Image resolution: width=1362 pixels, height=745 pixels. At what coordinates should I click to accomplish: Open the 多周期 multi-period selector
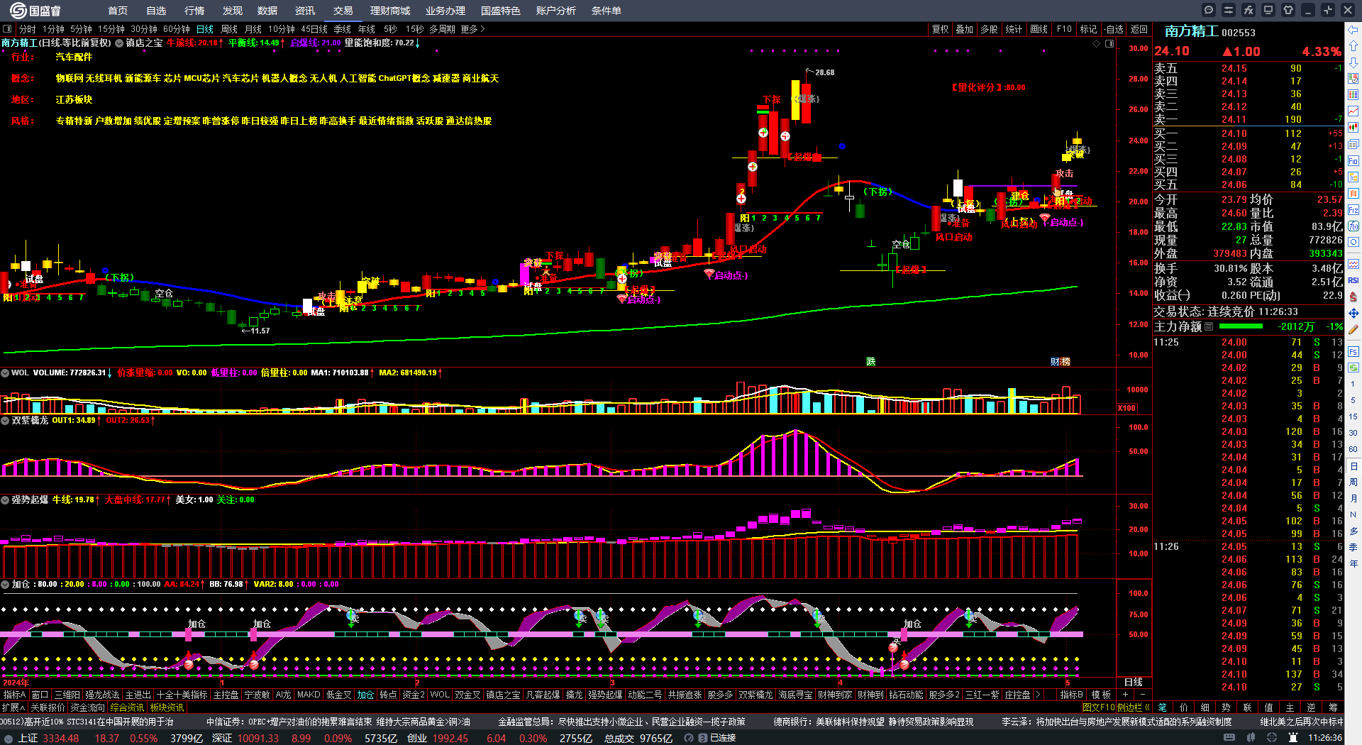pos(442,29)
